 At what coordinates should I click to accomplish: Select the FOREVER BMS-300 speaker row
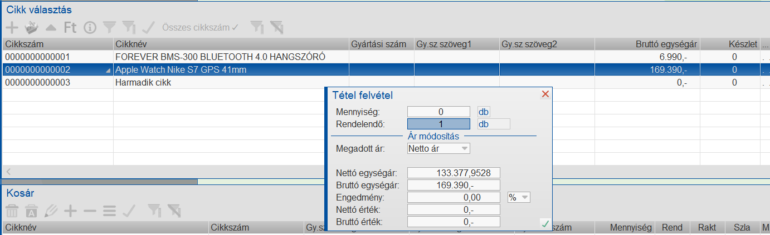[220, 57]
